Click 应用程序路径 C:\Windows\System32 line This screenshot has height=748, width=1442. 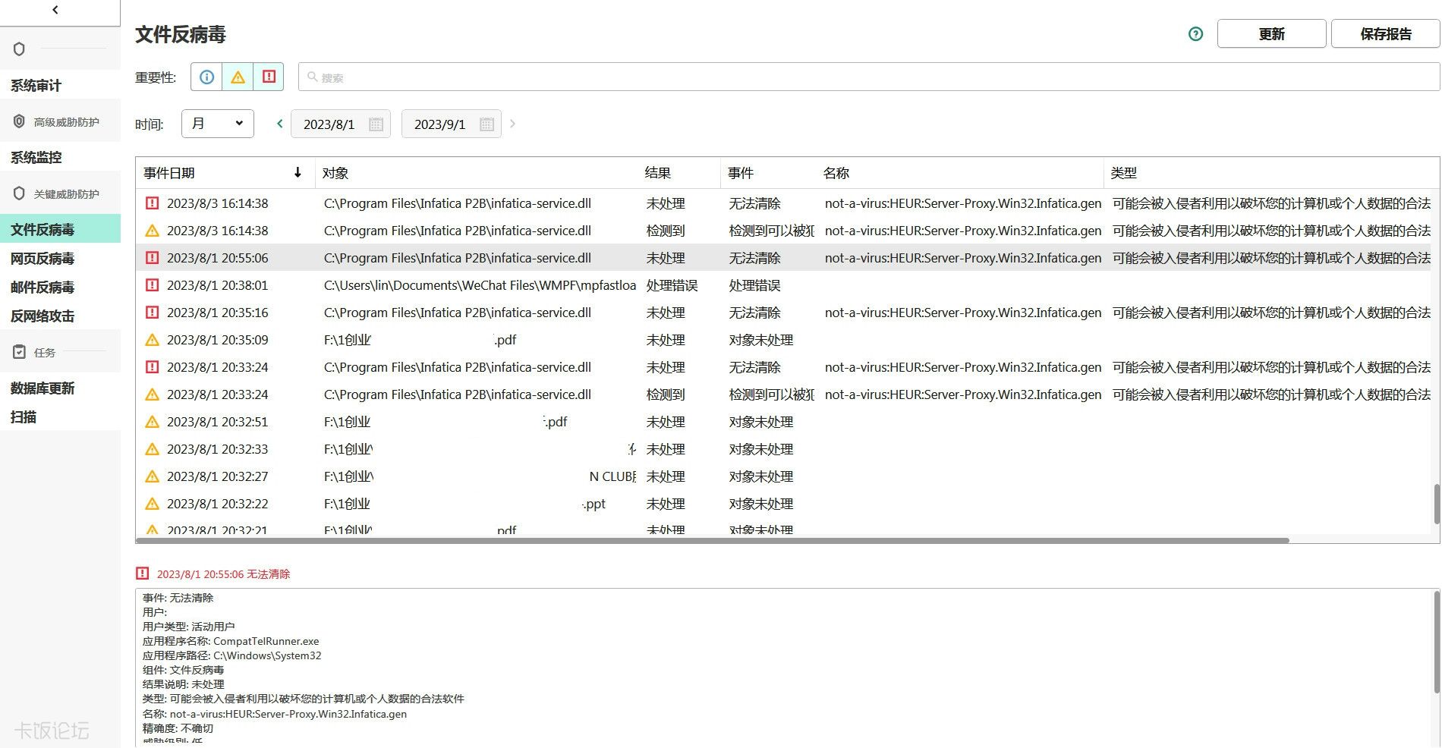click(231, 655)
